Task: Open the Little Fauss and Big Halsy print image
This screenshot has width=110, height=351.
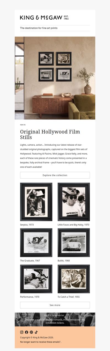Action: (74, 202)
